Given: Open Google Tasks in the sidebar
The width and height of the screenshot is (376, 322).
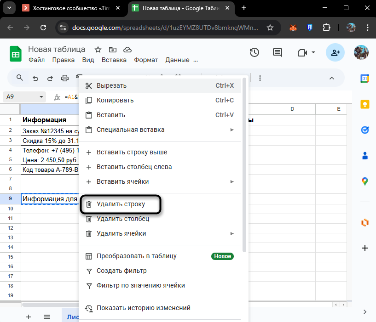Looking at the screenshot, I should [364, 130].
